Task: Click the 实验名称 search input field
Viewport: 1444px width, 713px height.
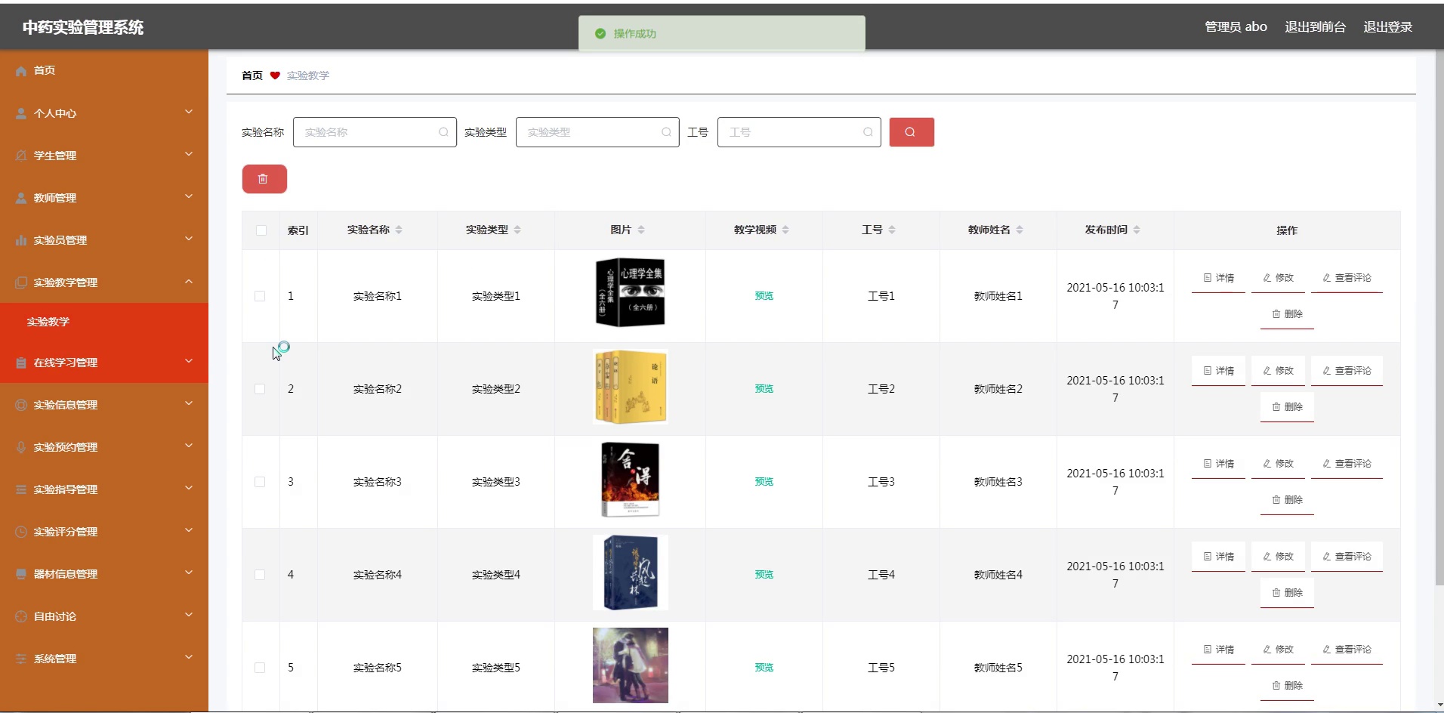Action: [375, 132]
